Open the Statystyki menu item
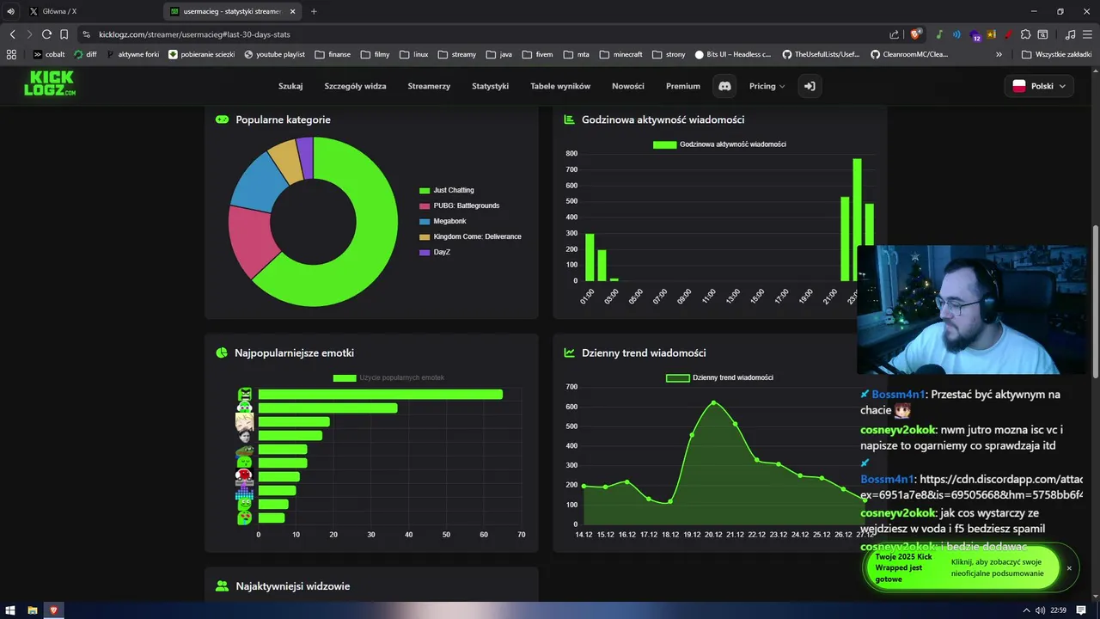The image size is (1100, 619). (490, 86)
